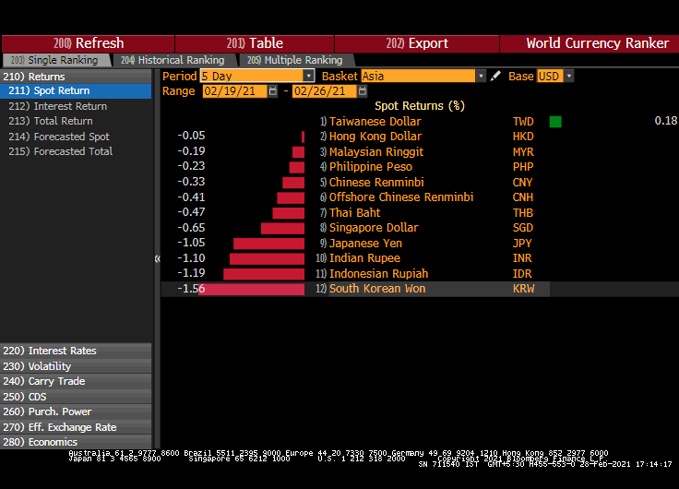679x489 pixels.
Task: Expand the Period dropdown showing 5 Day
Action: coord(308,77)
